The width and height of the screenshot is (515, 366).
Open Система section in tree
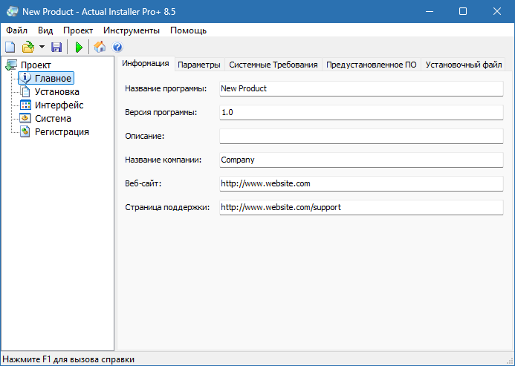[x=53, y=119]
